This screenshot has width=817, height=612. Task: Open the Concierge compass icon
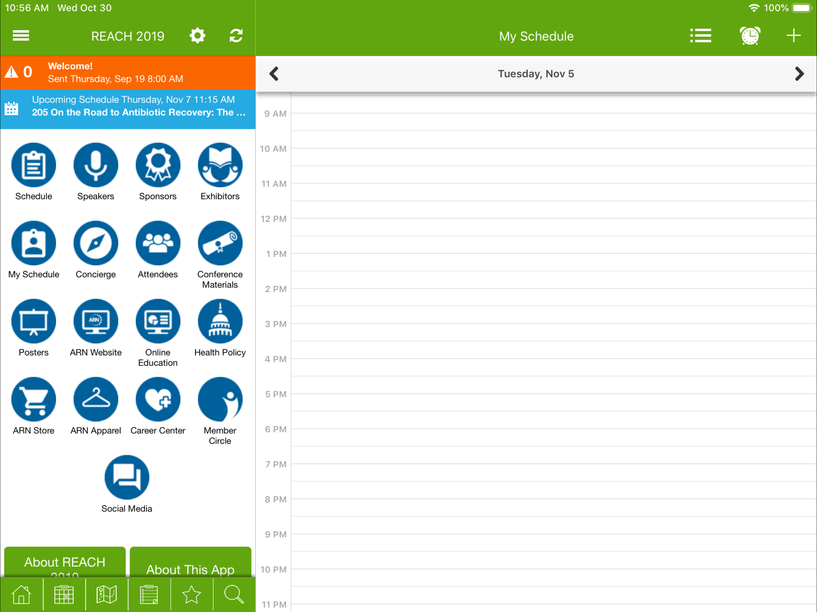click(x=96, y=243)
